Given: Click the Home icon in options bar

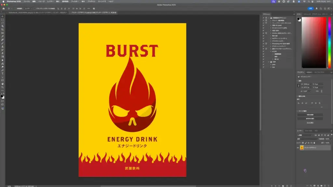Looking at the screenshot, I should point(4,8).
